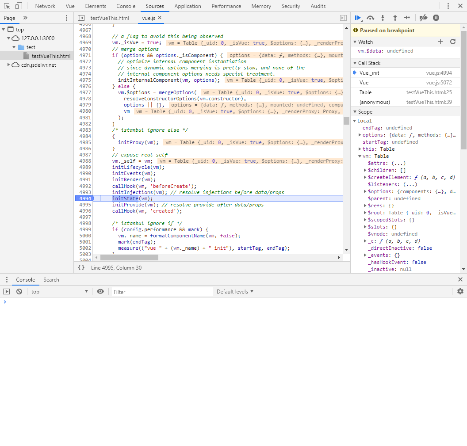This screenshot has width=467, height=446.
Task: Toggle pause on exceptions
Action: coord(436,18)
